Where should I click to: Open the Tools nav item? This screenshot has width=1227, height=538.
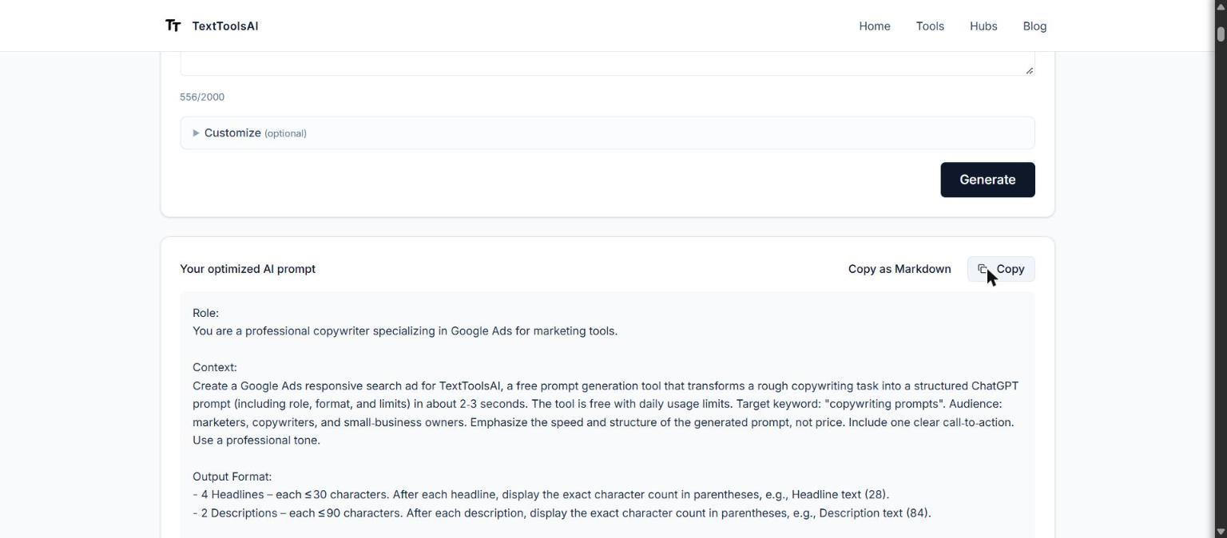point(930,26)
